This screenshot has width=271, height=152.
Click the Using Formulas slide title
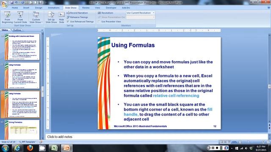(x=133, y=45)
